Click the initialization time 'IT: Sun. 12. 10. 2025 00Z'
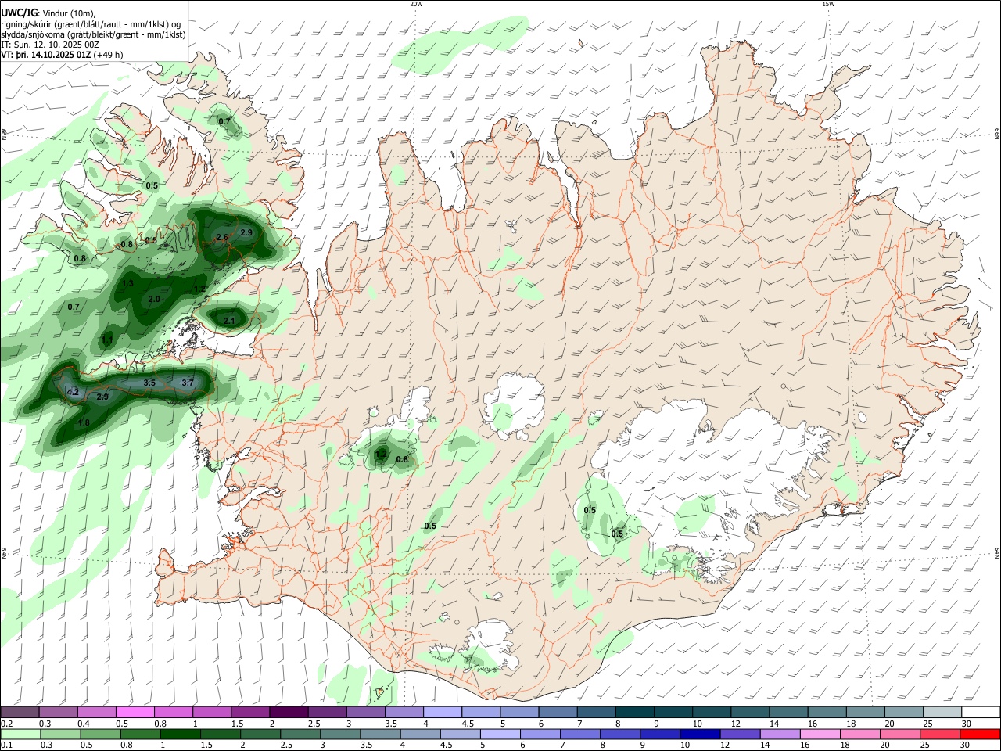 coord(51,45)
